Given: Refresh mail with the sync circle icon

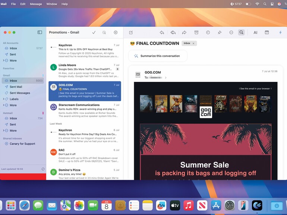Looking at the screenshot, I should (x=43, y=169).
